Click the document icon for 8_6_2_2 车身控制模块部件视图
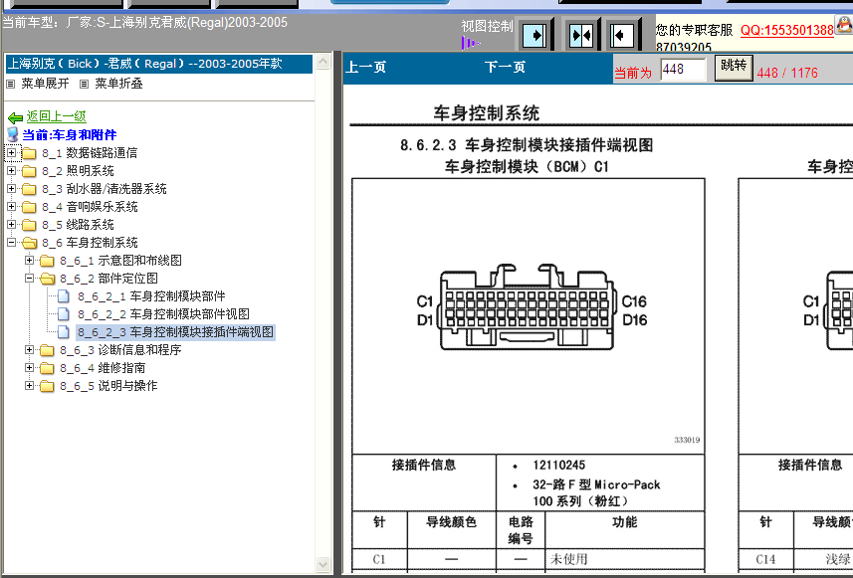Image resolution: width=853 pixels, height=578 pixels. [64, 314]
